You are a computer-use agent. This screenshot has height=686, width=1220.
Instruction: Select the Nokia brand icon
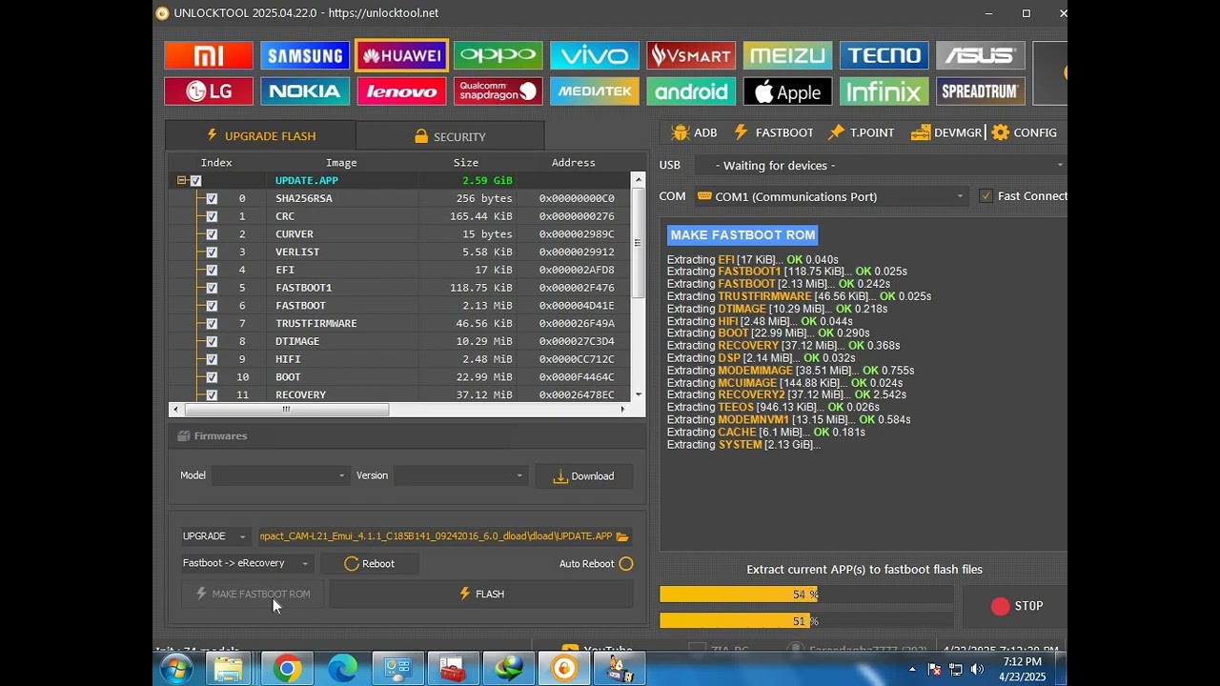(305, 91)
